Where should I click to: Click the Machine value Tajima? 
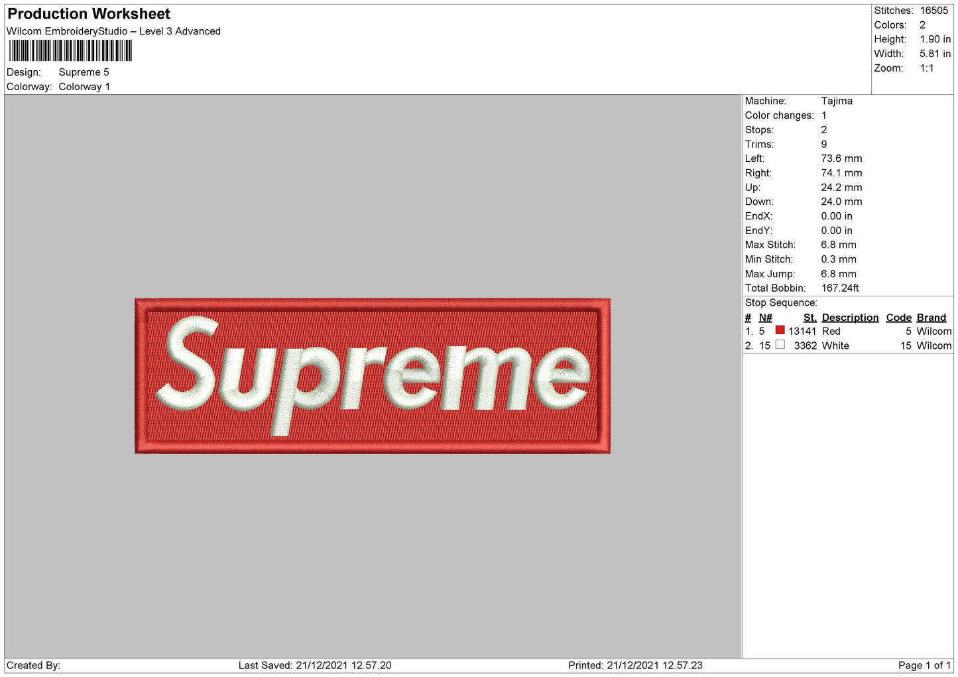coord(837,101)
